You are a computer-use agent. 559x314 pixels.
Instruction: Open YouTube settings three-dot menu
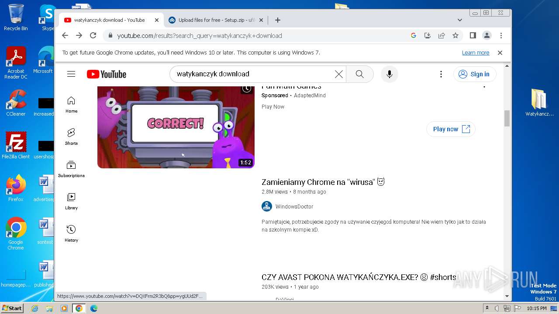click(x=441, y=74)
